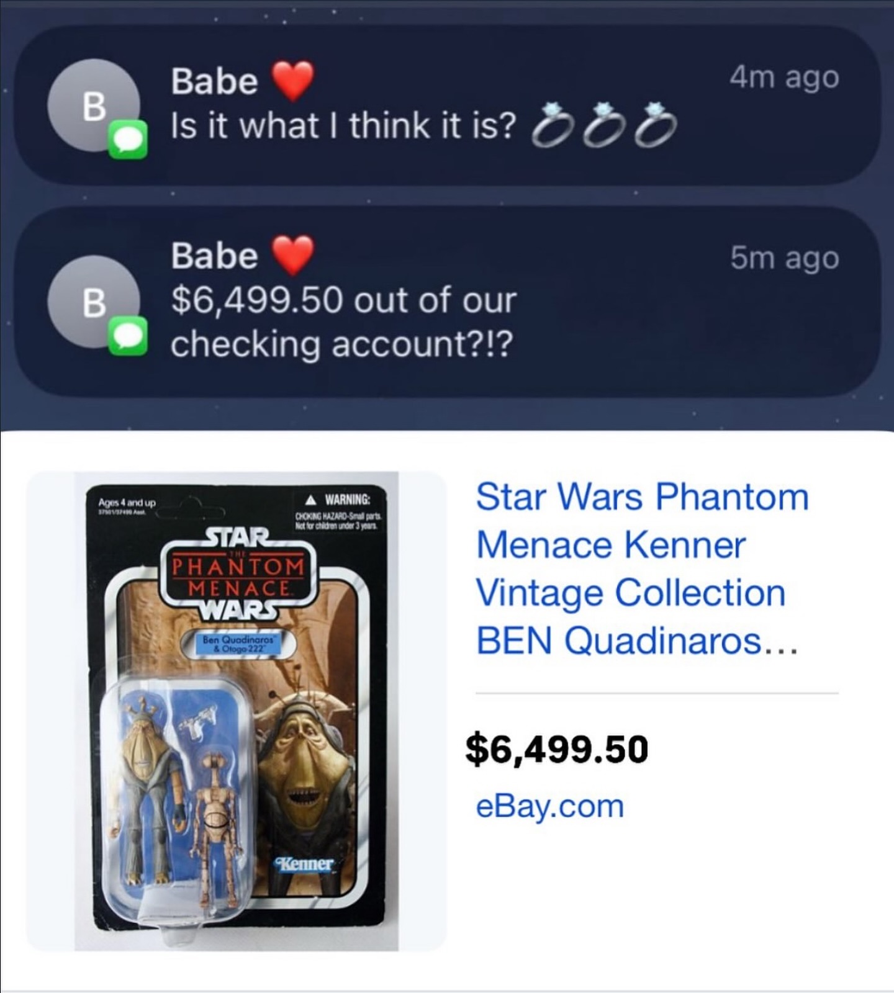The height and width of the screenshot is (993, 894).
Task: Tap the last ring emoji
Action: (653, 126)
